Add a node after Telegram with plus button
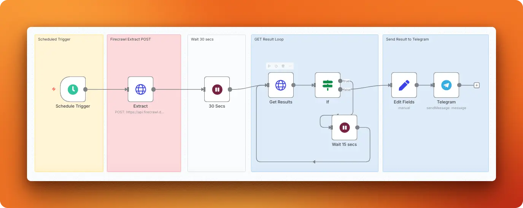Image resolution: width=523 pixels, height=208 pixels. tap(477, 85)
